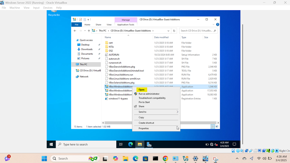The width and height of the screenshot is (290, 163).
Task: Expand the ribbon with the chevron
Action: [214, 24]
